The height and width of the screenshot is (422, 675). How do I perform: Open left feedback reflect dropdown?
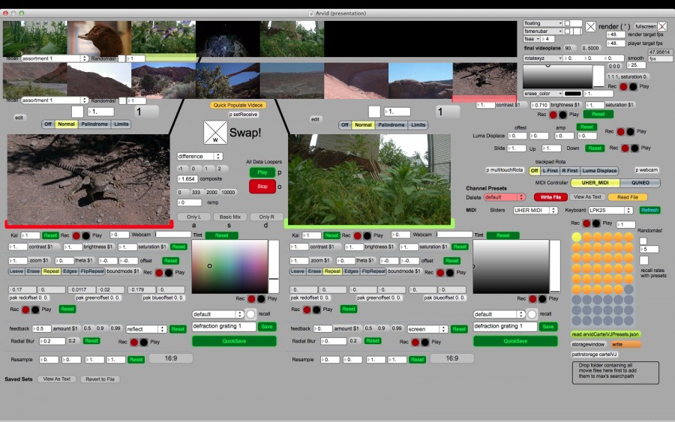tap(146, 329)
